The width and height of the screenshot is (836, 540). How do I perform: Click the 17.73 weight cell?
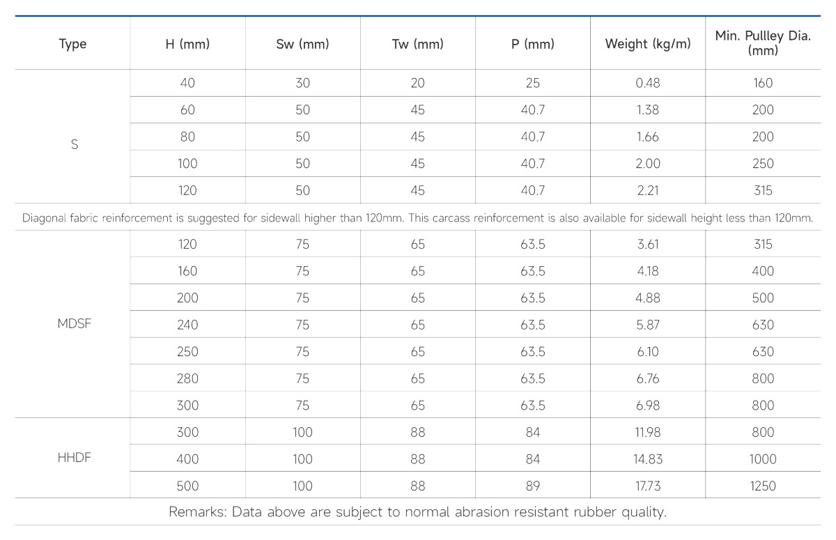pyautogui.click(x=648, y=486)
